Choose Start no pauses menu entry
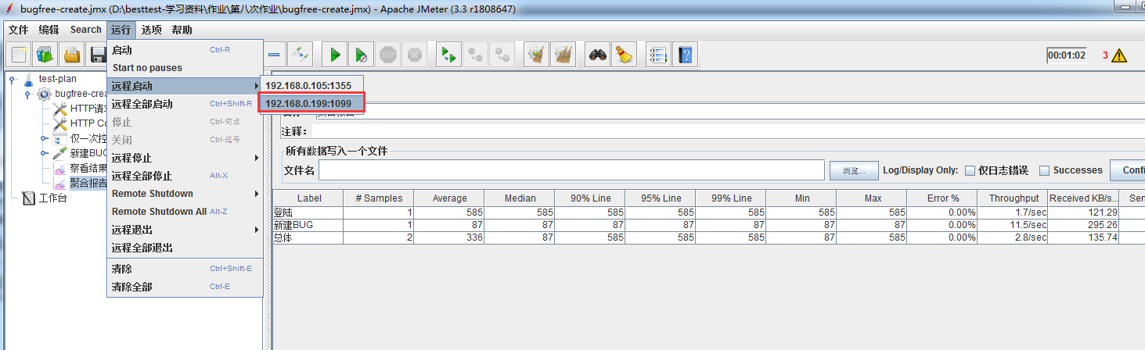 185,68
